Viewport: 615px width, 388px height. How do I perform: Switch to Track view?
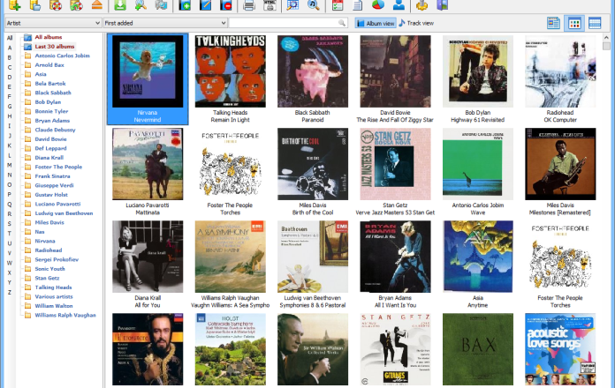click(416, 23)
